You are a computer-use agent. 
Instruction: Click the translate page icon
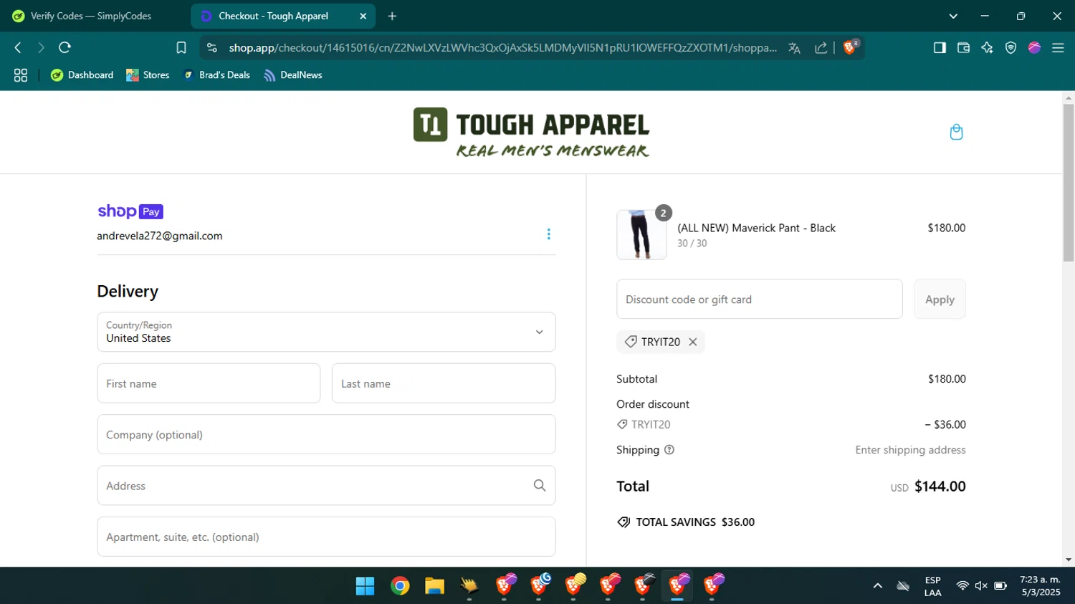pos(794,47)
